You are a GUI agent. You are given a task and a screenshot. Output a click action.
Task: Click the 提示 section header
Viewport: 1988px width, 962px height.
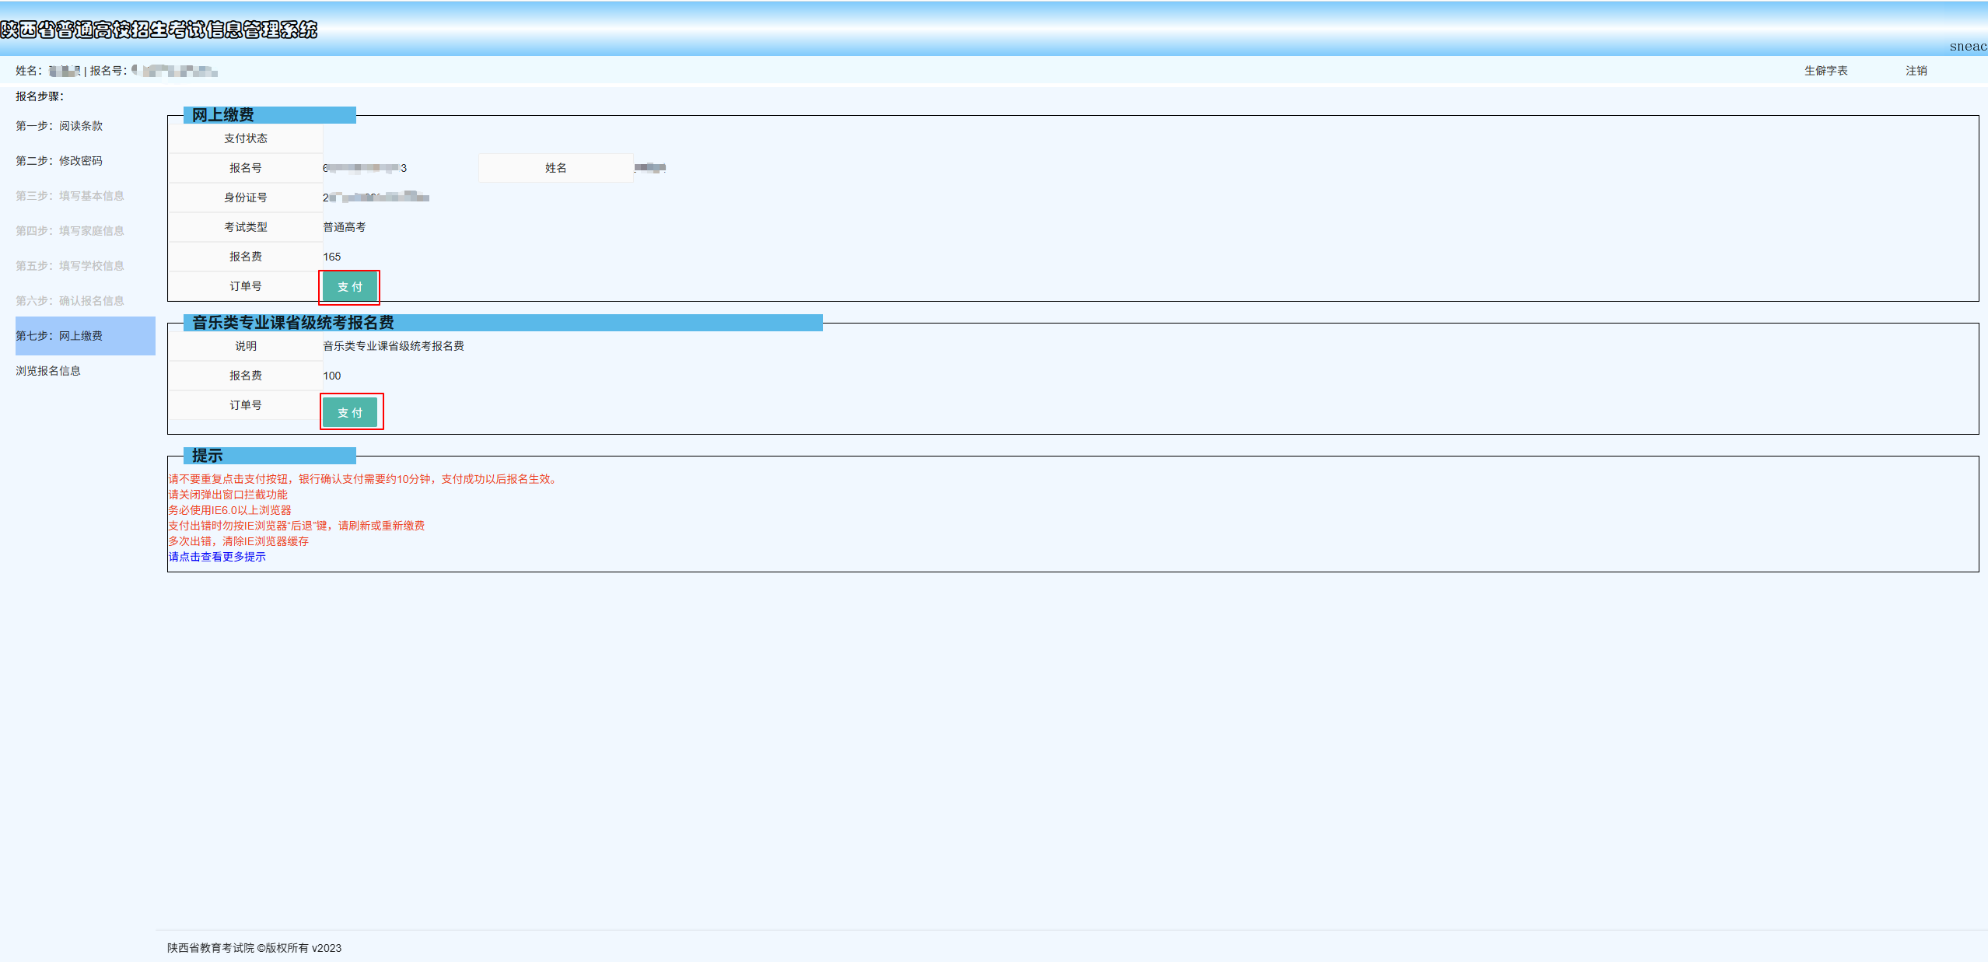coord(208,456)
